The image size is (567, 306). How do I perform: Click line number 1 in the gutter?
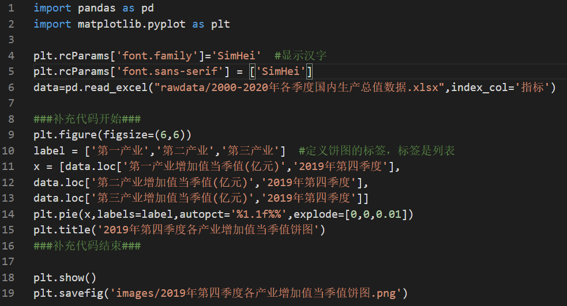tap(12, 9)
